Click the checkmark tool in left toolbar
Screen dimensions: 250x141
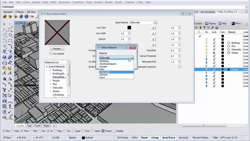click(10, 112)
